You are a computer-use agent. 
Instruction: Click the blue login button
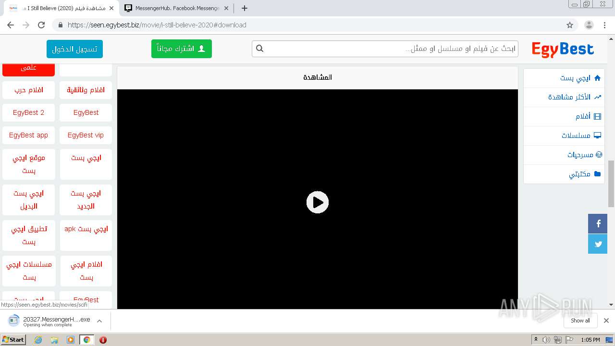click(74, 49)
